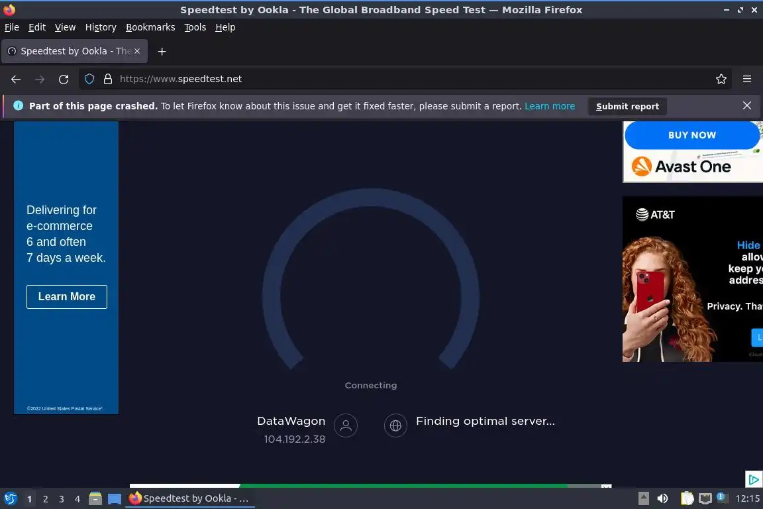Switch to virtual desktop 4
The width and height of the screenshot is (763, 509).
coord(77,499)
